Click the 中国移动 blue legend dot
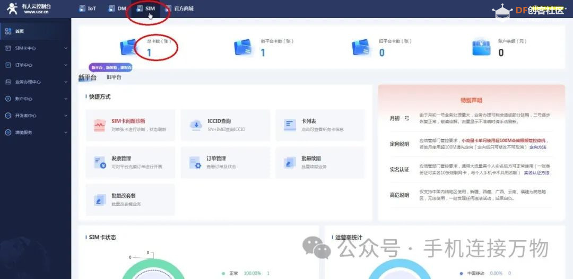573x279 pixels. click(462, 273)
